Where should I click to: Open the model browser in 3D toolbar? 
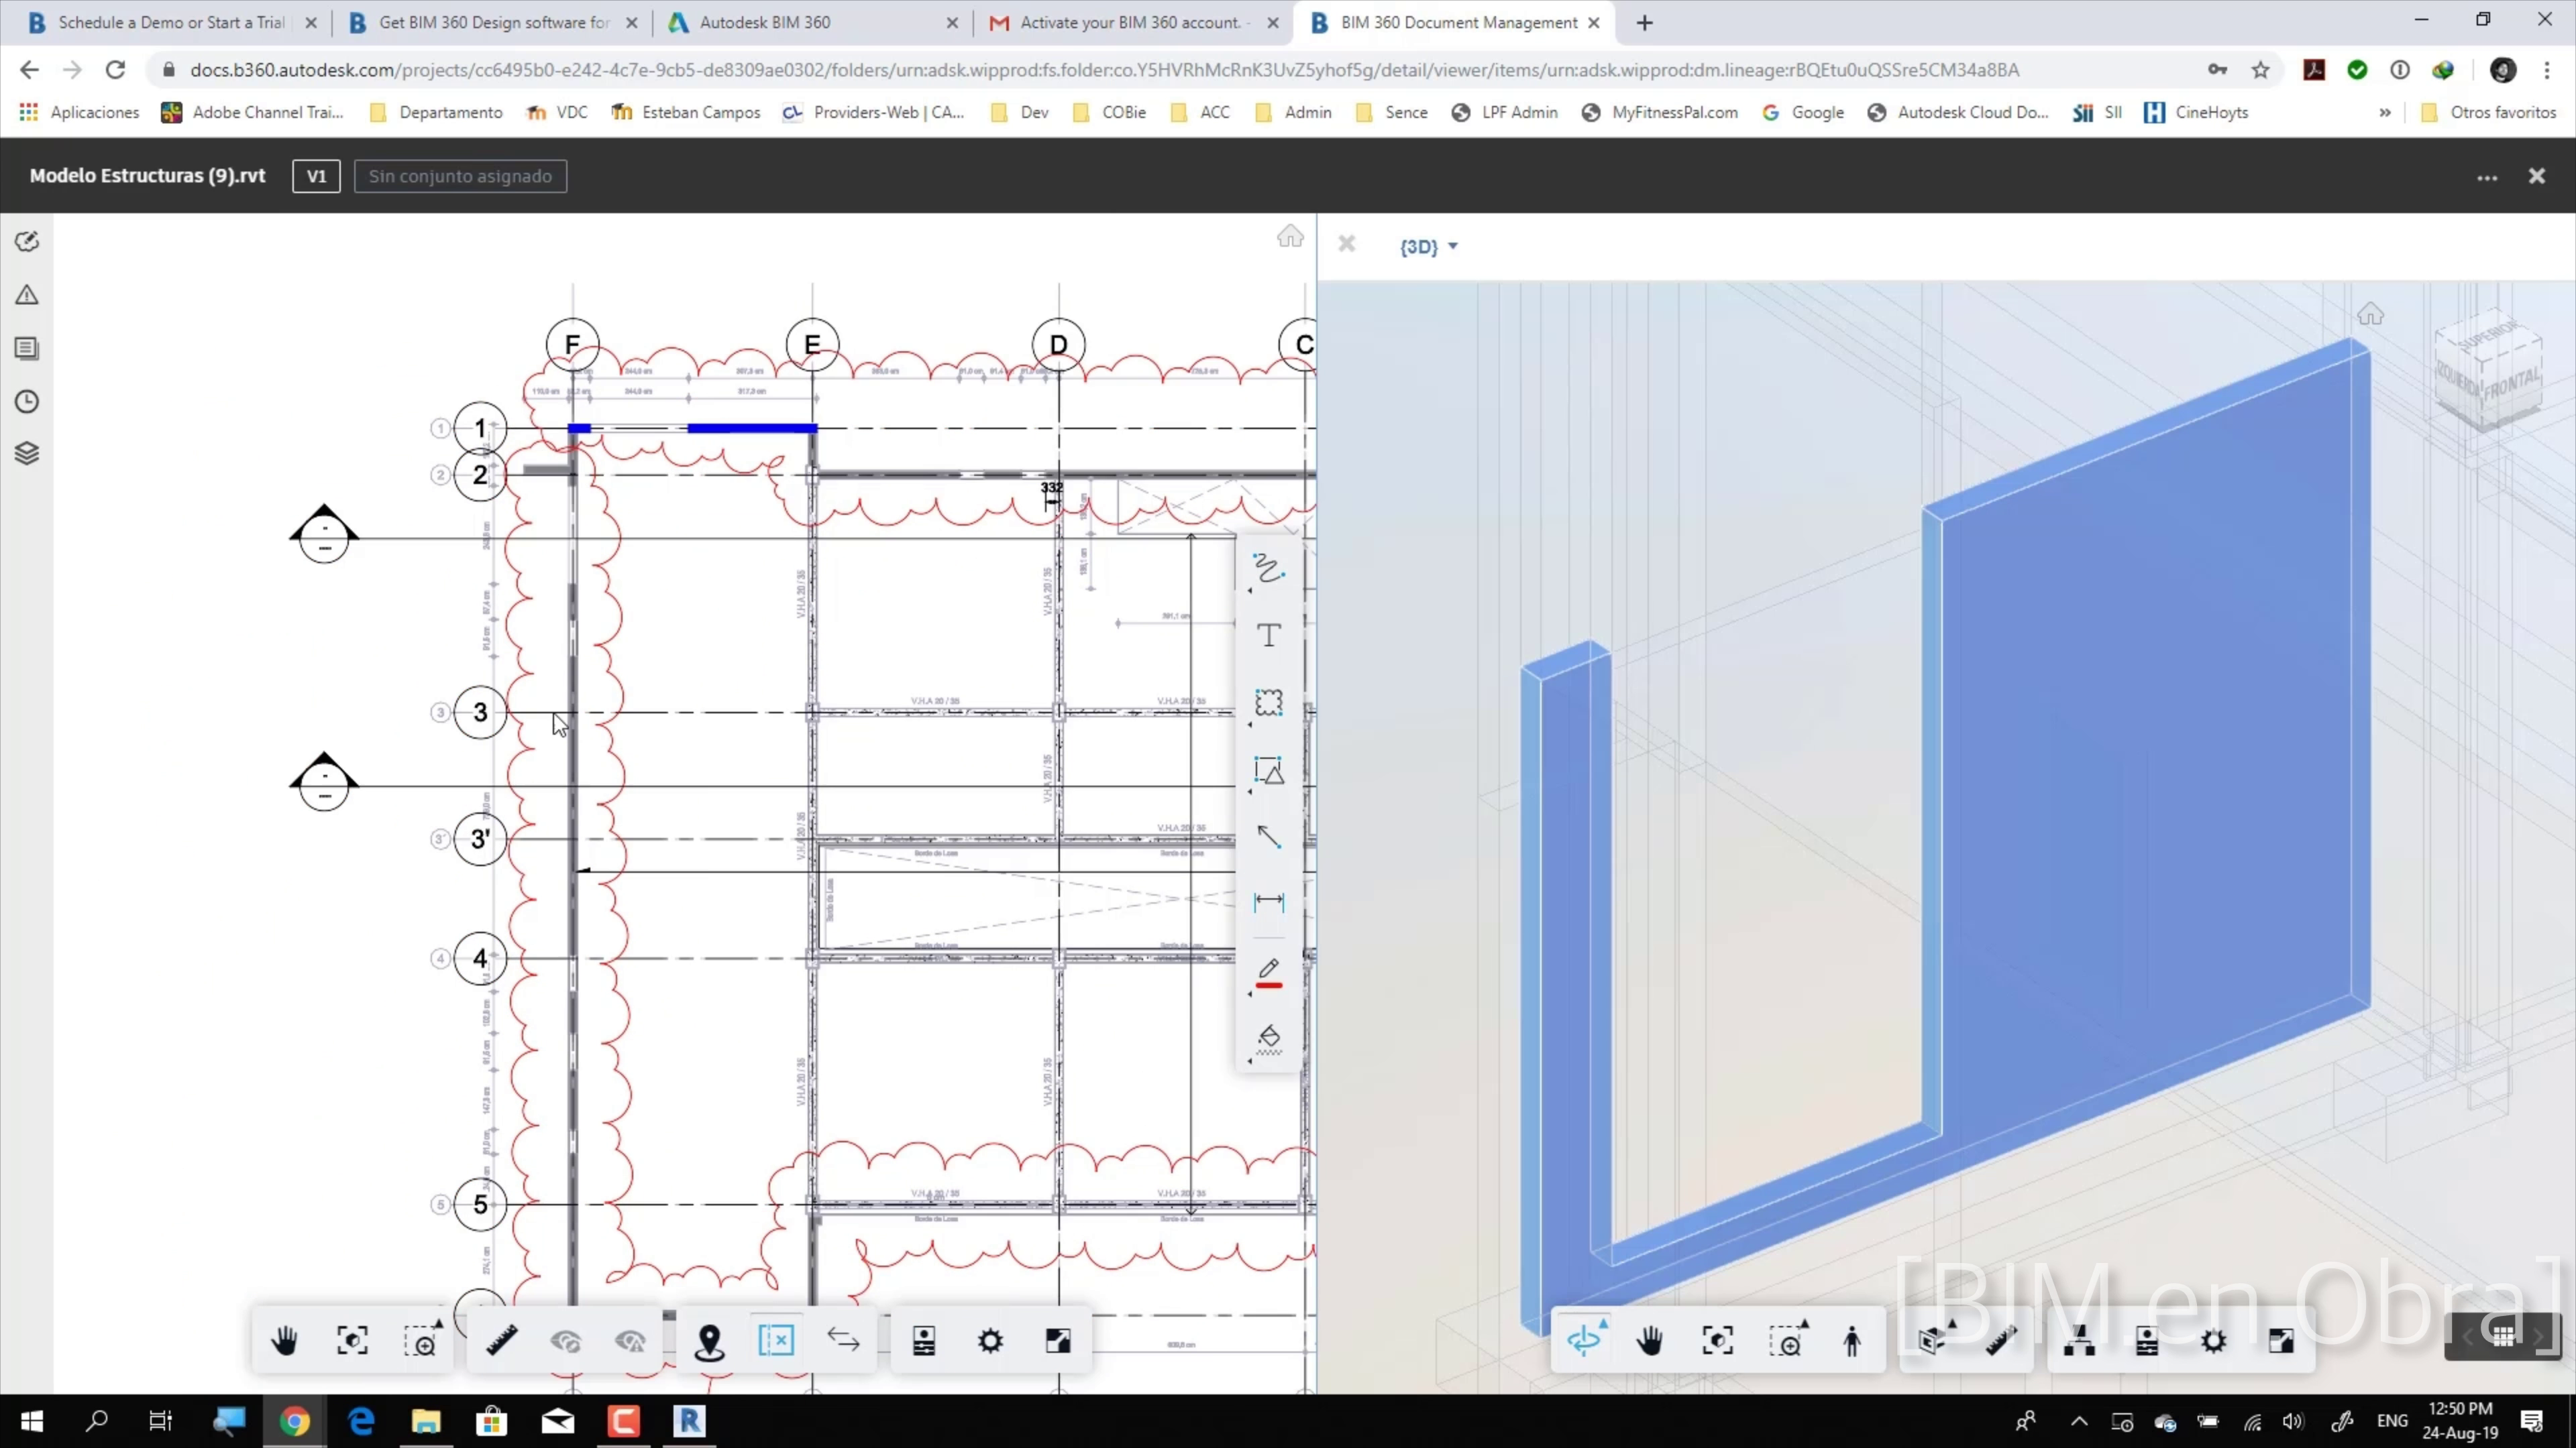(x=2079, y=1341)
